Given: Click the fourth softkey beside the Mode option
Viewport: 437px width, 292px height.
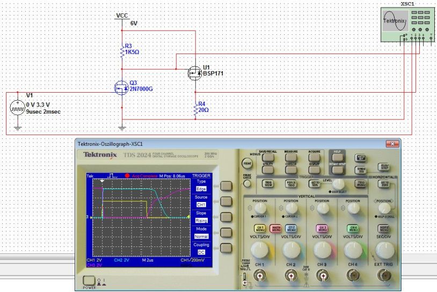Looking at the screenshot, I should click(x=226, y=233).
